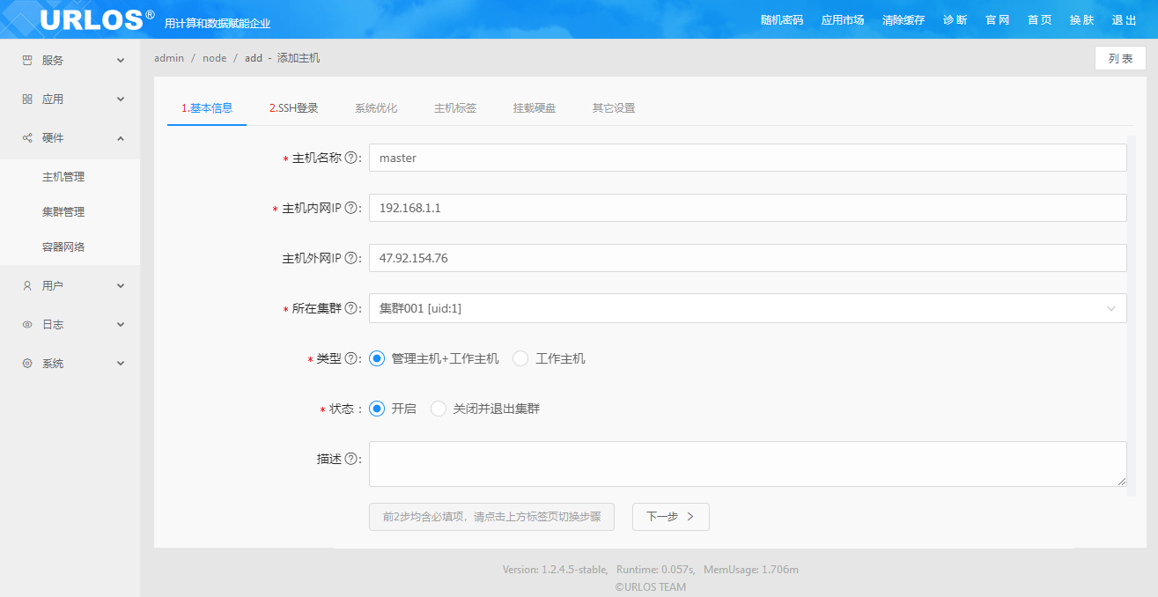The width and height of the screenshot is (1158, 597).
Task: Click the 列表 button
Action: pos(1120,58)
